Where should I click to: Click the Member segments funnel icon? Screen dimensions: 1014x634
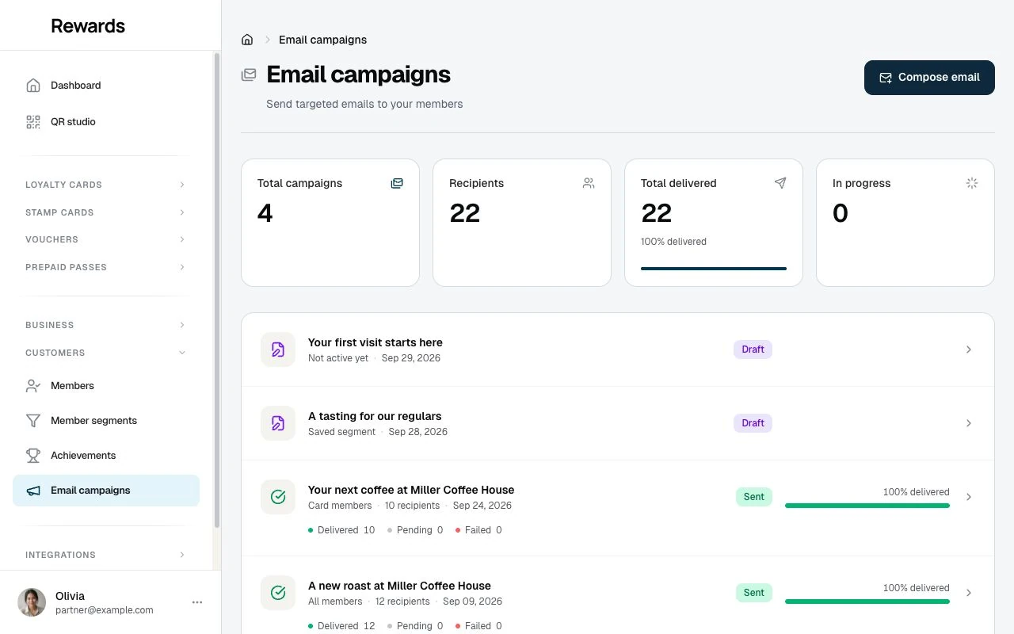(x=33, y=421)
